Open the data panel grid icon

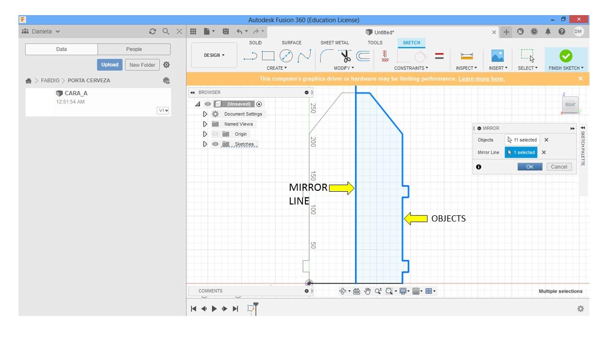click(x=193, y=32)
